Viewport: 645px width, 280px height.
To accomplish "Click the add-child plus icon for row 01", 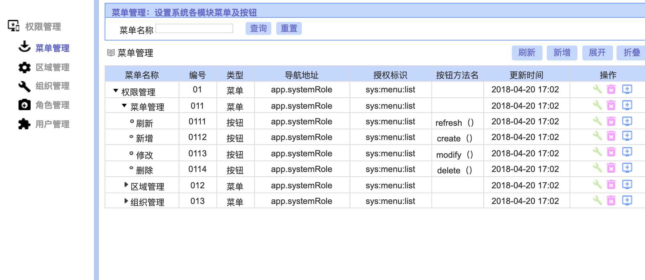I will 627,89.
